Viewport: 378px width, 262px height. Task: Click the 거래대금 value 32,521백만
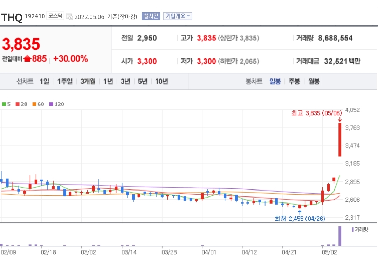click(342, 61)
